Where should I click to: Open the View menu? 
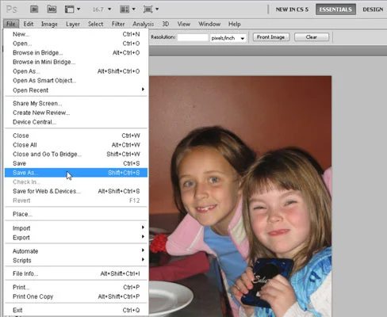pyautogui.click(x=184, y=24)
